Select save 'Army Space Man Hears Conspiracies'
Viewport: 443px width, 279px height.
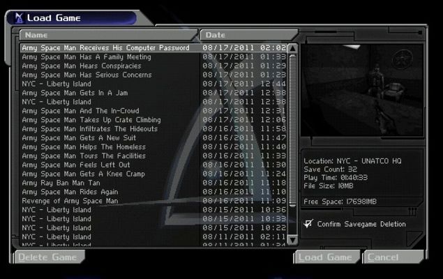pyautogui.click(x=153, y=66)
